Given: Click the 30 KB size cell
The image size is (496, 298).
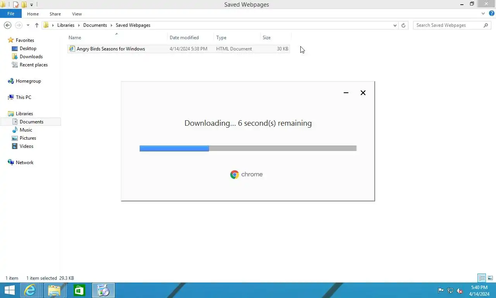Looking at the screenshot, I should click(x=282, y=49).
